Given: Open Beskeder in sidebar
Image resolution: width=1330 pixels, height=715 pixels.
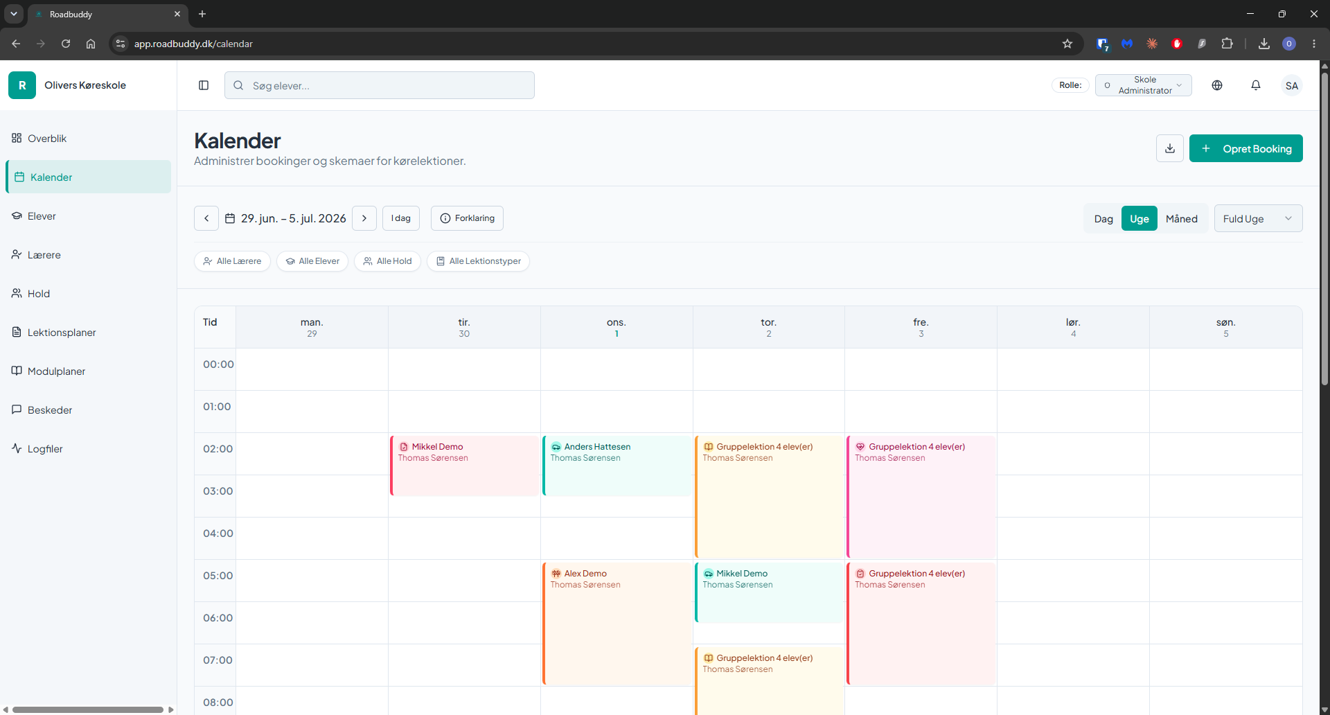Looking at the screenshot, I should 89,410.
